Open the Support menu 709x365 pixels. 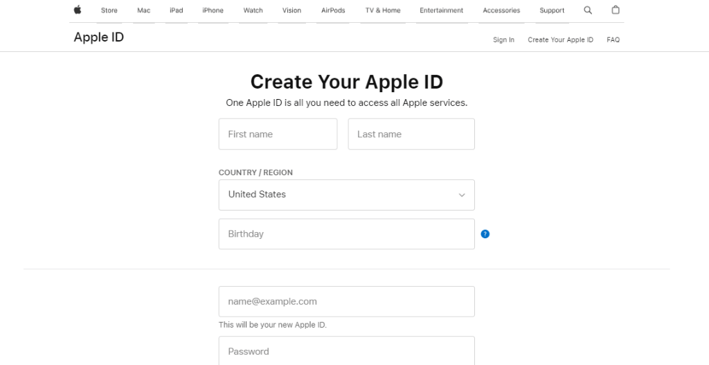(x=552, y=10)
